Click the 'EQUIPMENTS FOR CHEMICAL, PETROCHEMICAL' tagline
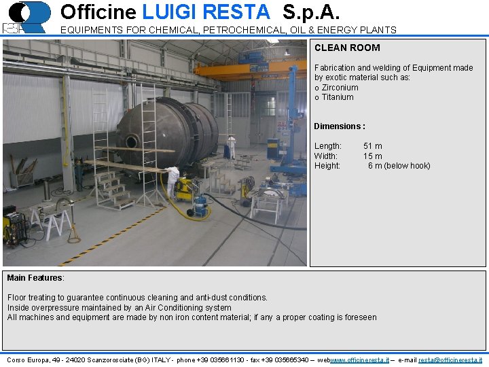Screen dimensions: 489x367 point(228,30)
